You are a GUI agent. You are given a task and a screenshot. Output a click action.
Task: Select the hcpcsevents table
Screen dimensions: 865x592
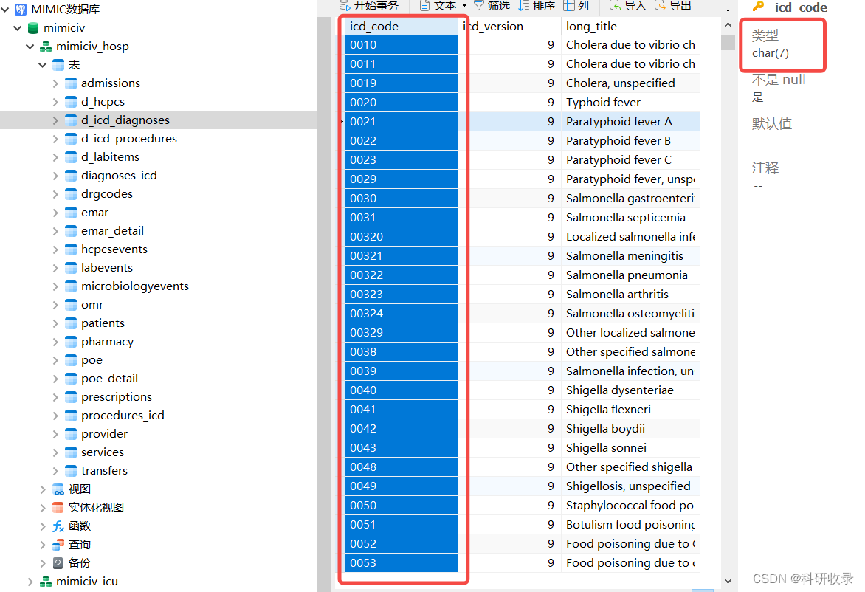(x=114, y=249)
